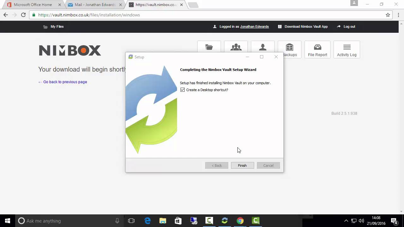Open File Explorer from taskbar
404x227 pixels.
(163, 221)
